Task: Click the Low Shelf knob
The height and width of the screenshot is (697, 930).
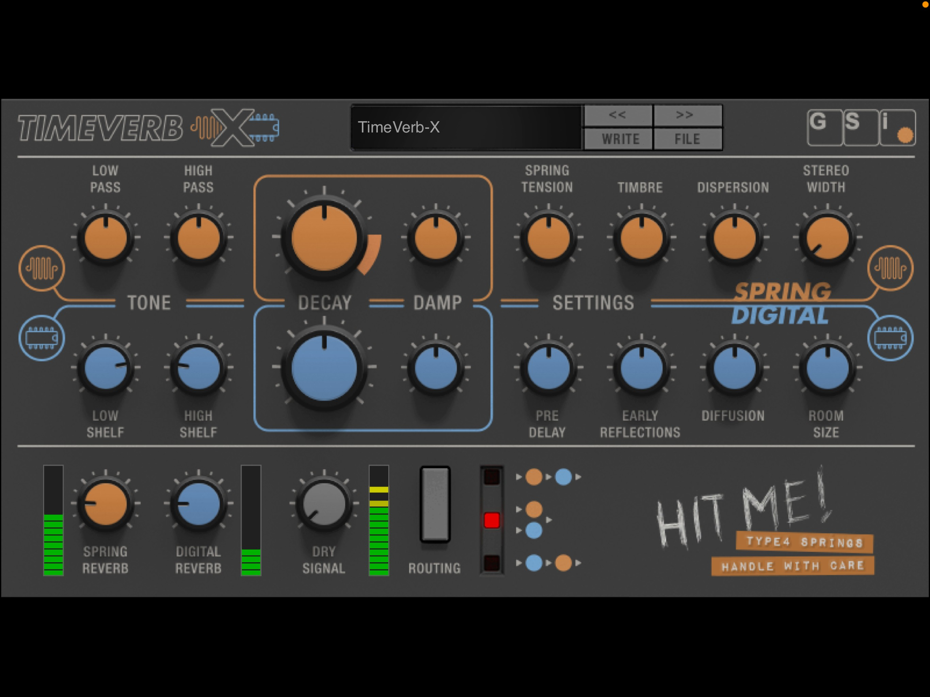Action: tap(106, 368)
